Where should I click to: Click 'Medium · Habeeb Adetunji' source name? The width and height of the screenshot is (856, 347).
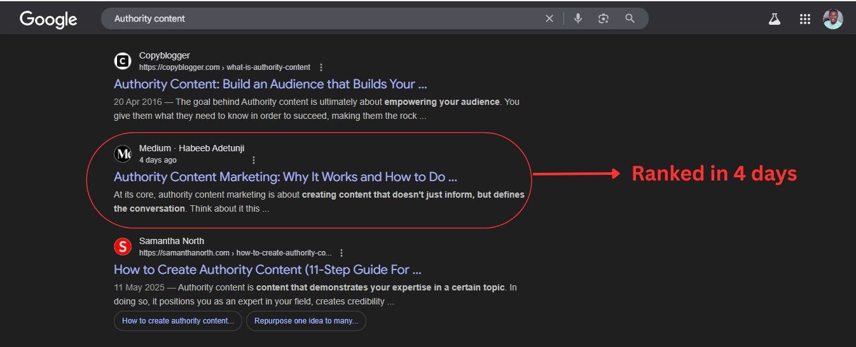click(x=191, y=149)
